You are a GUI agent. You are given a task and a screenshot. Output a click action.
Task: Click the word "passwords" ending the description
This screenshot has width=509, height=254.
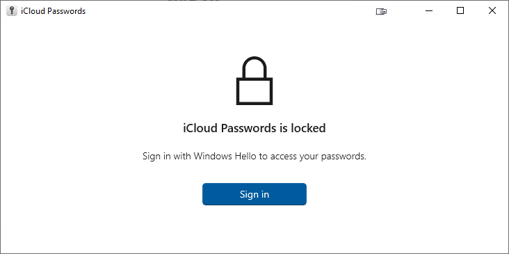[344, 157]
